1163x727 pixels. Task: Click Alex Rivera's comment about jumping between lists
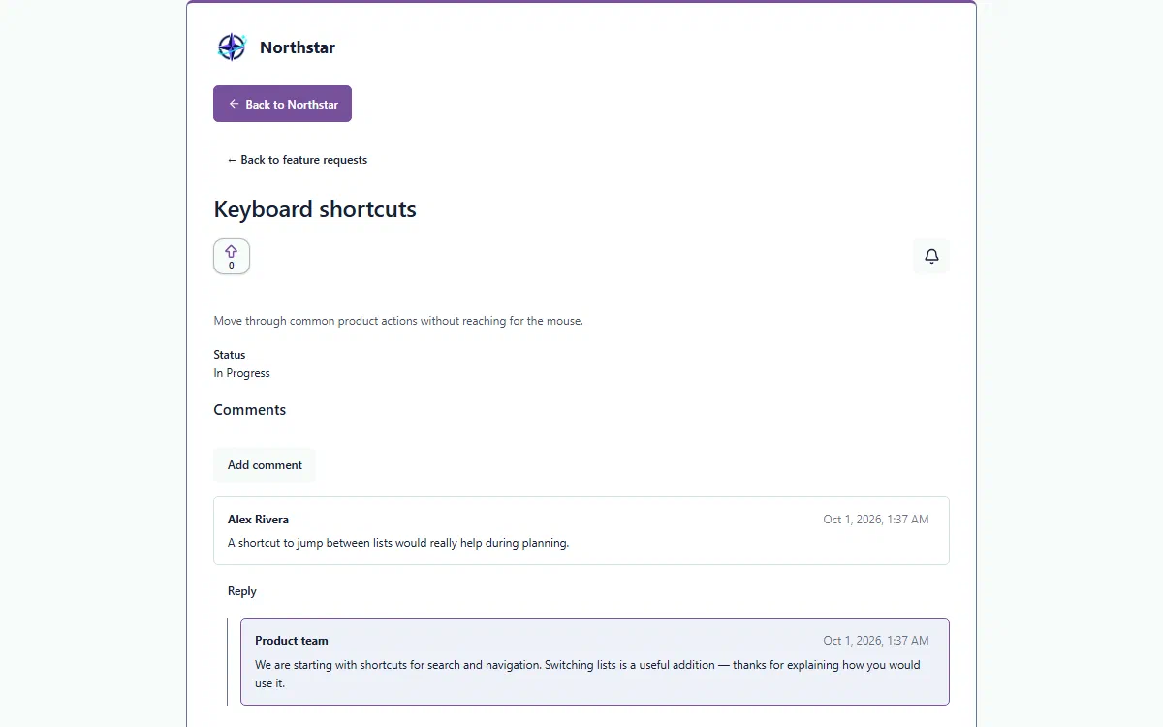click(x=398, y=543)
